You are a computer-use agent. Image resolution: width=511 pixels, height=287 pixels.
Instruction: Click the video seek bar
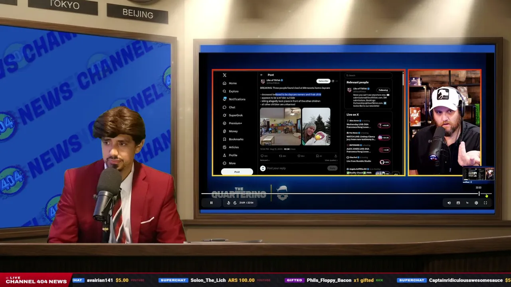tap(347, 194)
